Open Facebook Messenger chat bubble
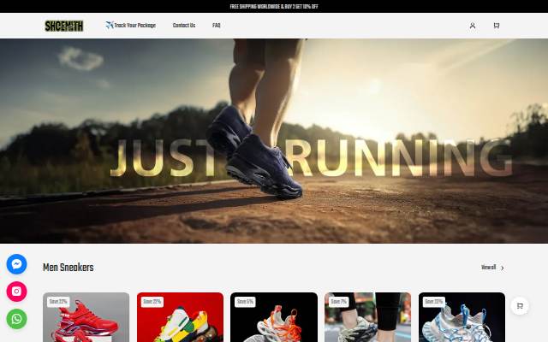Viewport: 548px width, 342px height. point(16,264)
